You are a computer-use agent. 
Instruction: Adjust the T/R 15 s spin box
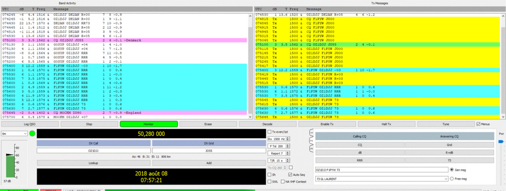[279, 160]
